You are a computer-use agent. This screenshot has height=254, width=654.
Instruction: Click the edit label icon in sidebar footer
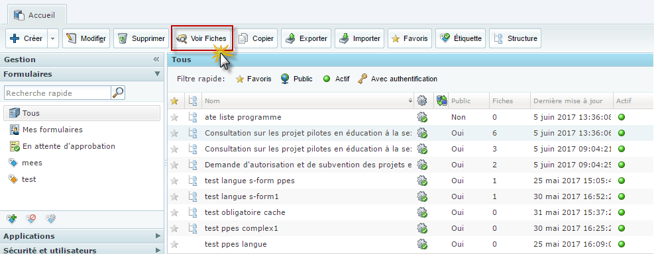[50, 218]
